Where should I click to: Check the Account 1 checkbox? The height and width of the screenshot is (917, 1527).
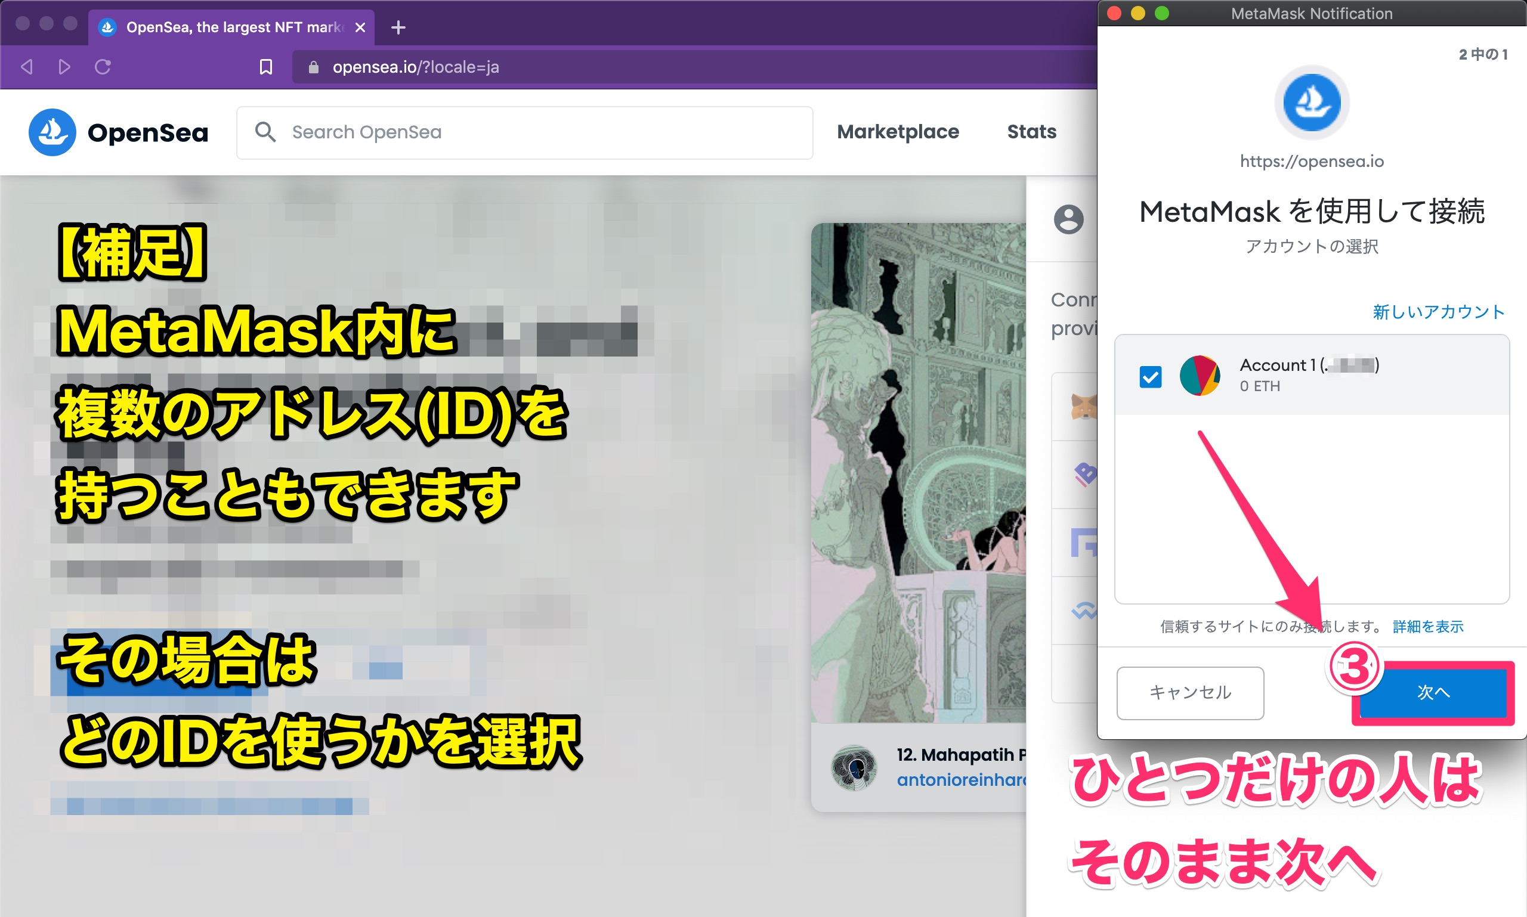click(1151, 376)
